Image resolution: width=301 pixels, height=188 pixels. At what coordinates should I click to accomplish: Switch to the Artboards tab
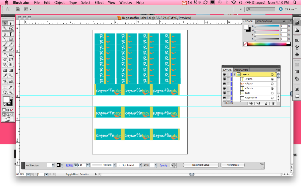pyautogui.click(x=241, y=70)
